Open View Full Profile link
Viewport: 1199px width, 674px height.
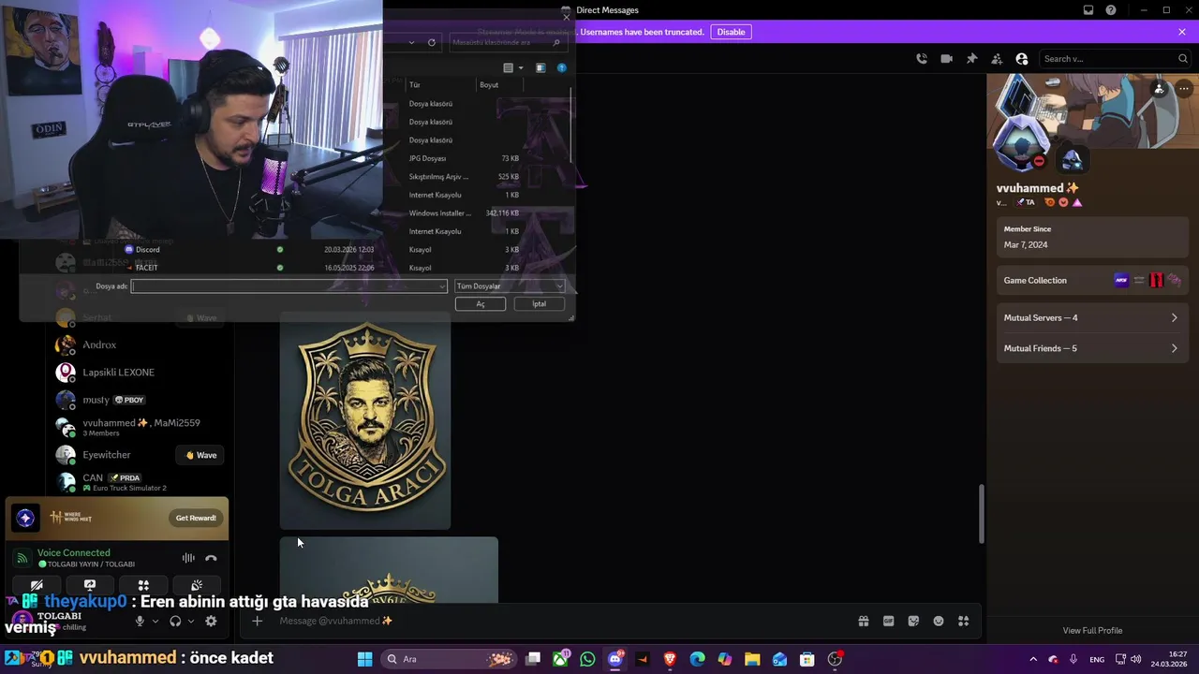tap(1092, 630)
